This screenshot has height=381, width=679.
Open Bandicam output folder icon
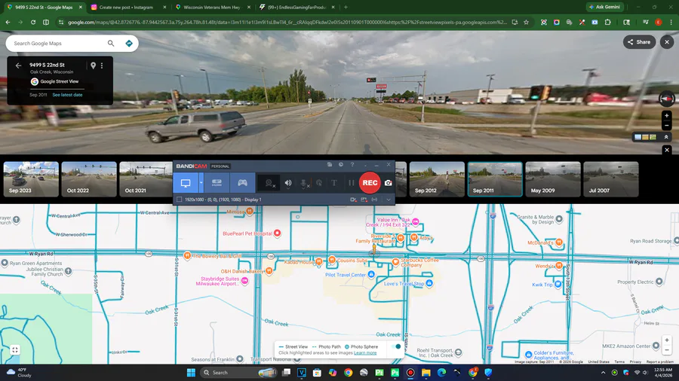point(330,165)
